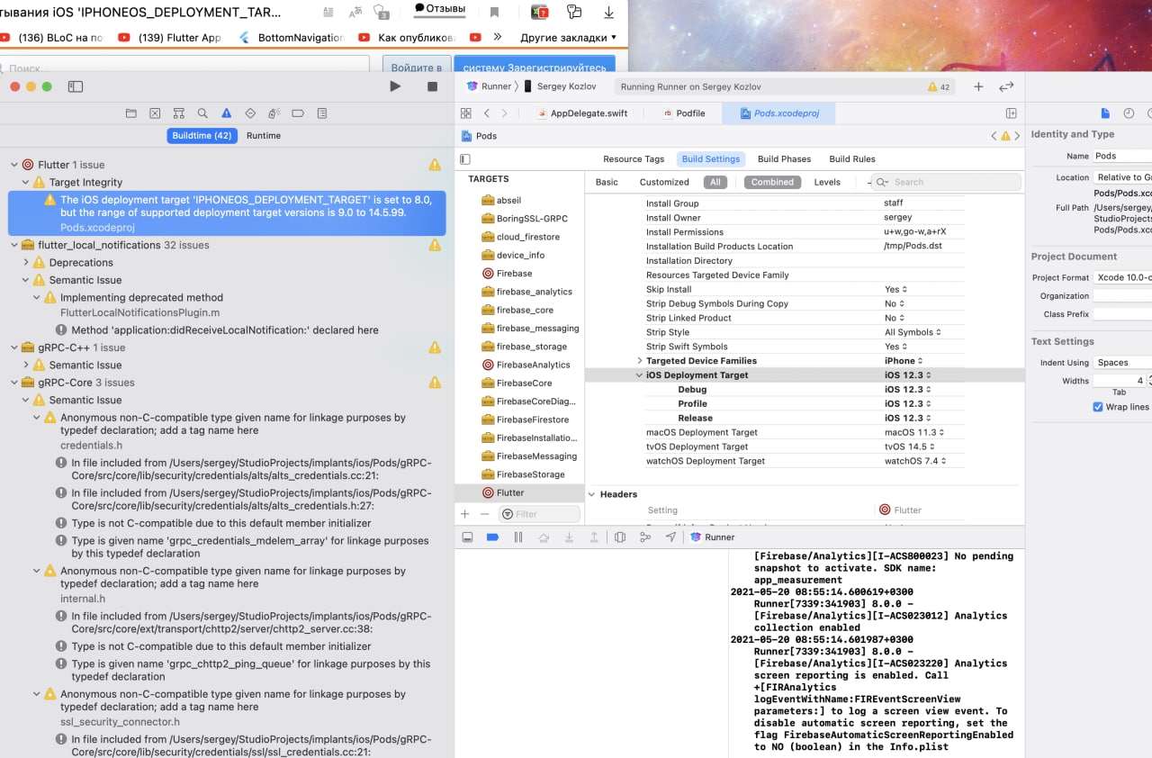Select the firebase_messaging target

click(537, 329)
